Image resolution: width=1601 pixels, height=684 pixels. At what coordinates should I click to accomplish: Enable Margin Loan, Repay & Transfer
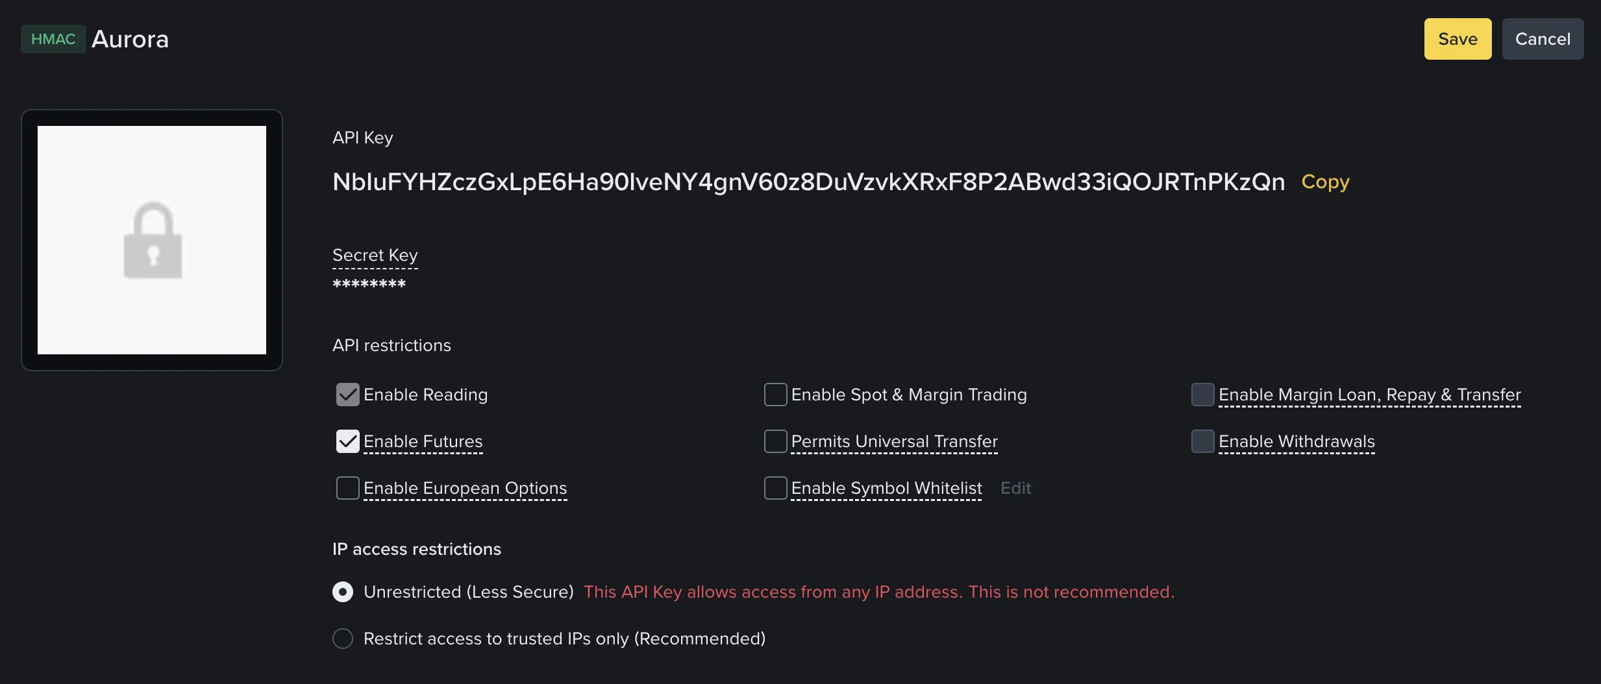pos(1203,395)
